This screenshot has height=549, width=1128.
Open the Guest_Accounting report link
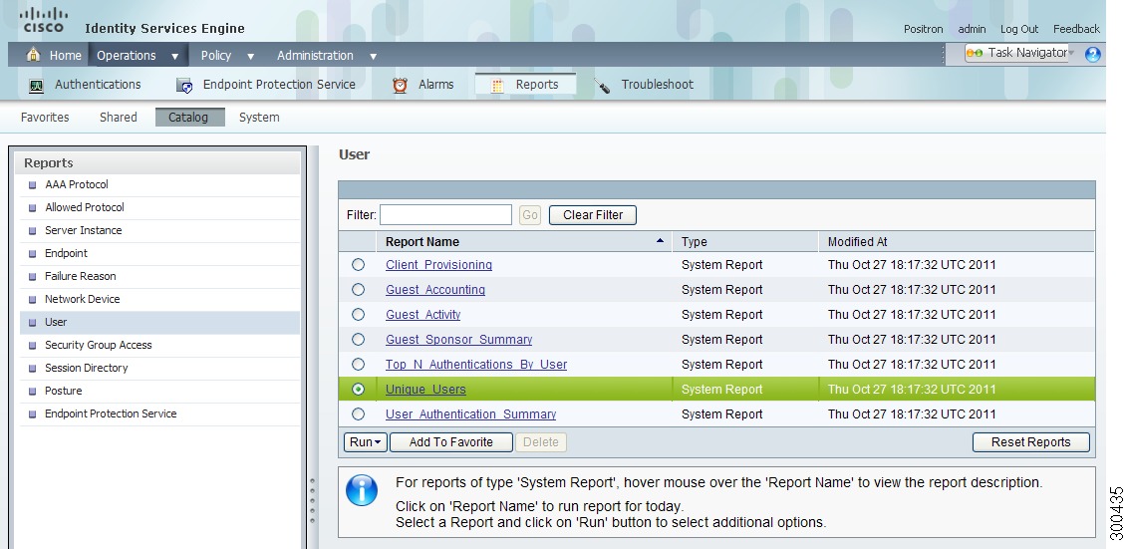tap(435, 289)
